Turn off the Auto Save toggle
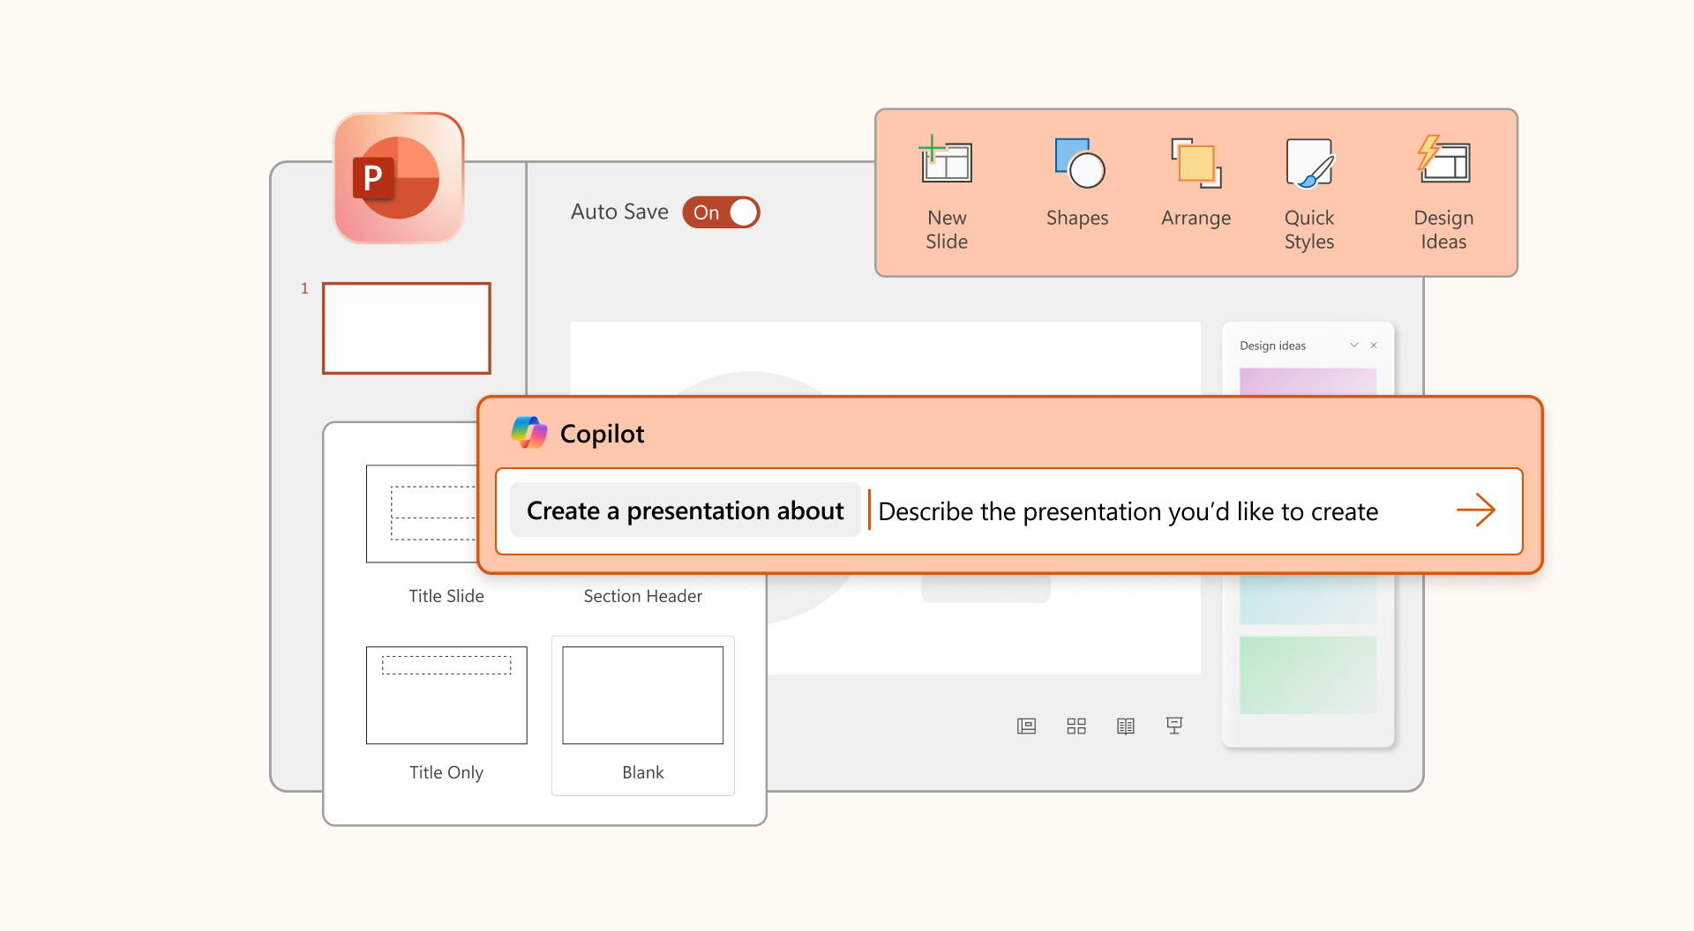 click(721, 212)
